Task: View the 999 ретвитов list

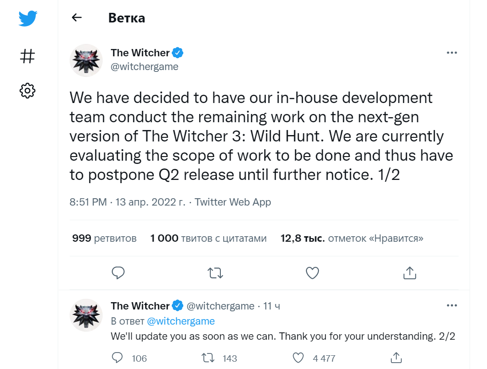Action: click(104, 239)
